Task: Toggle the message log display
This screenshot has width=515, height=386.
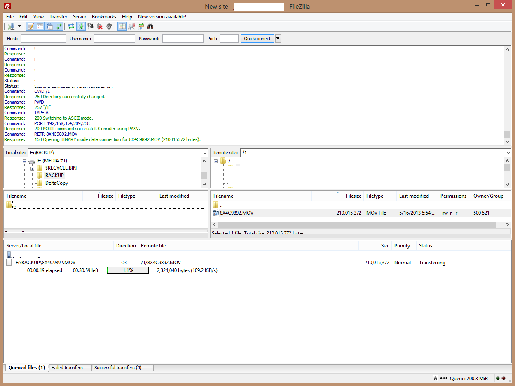Action: click(30, 26)
